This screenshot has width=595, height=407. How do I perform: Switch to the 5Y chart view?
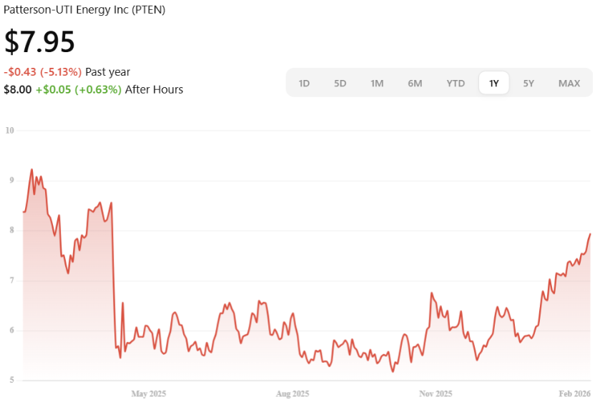[528, 83]
